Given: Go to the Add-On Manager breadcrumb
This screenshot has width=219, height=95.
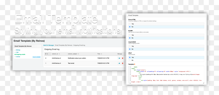Looking at the screenshot, I should pyautogui.click(x=49, y=45).
